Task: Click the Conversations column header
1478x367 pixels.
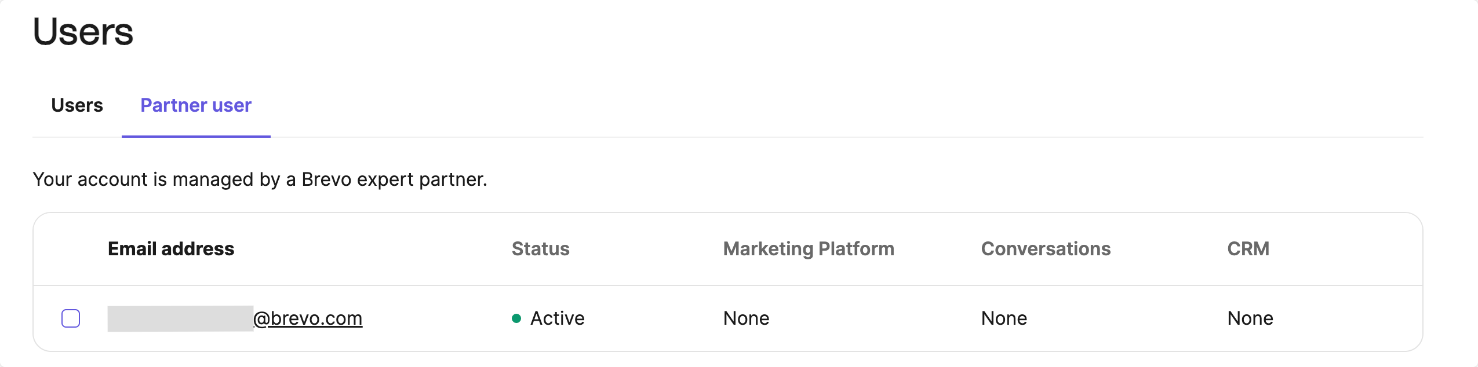Action: (x=1046, y=249)
